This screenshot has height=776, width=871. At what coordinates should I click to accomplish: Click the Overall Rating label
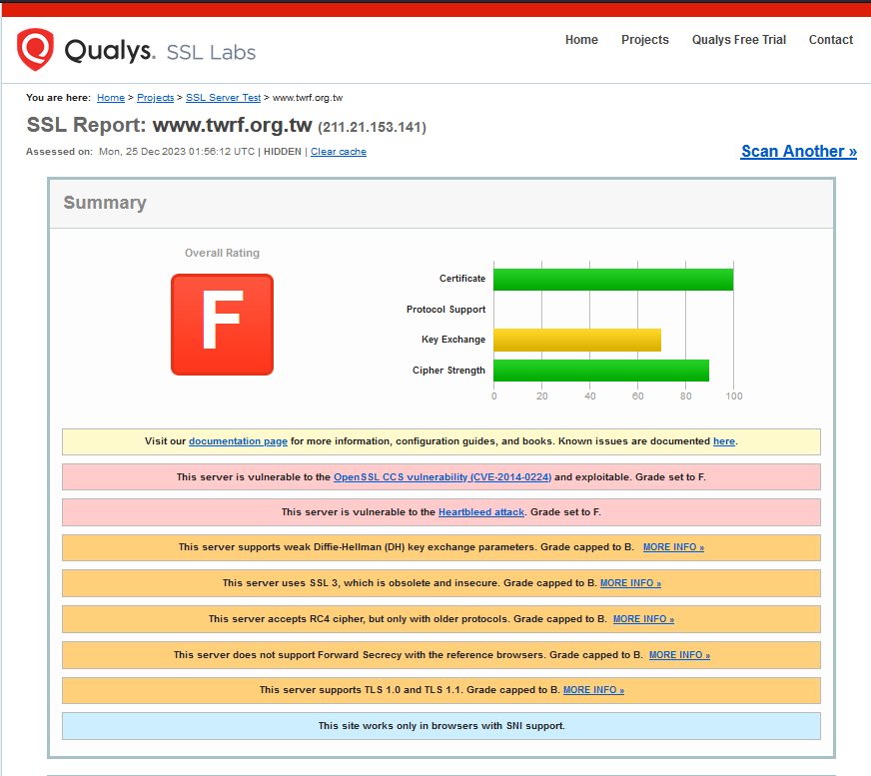click(222, 253)
